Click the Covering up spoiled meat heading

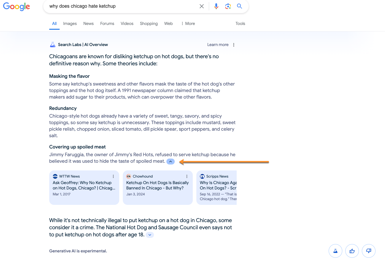click(x=77, y=147)
